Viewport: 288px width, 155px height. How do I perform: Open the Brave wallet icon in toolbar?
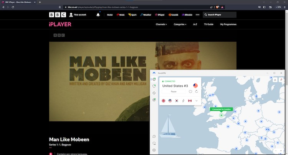(270, 7)
